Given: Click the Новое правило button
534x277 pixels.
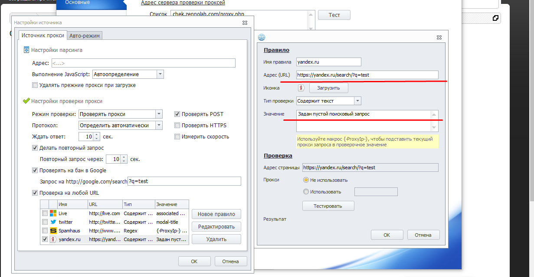Looking at the screenshot, I should tap(216, 214).
